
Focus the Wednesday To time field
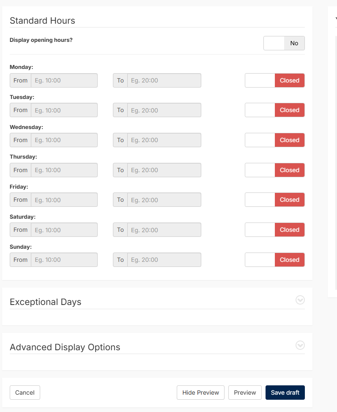(x=164, y=140)
